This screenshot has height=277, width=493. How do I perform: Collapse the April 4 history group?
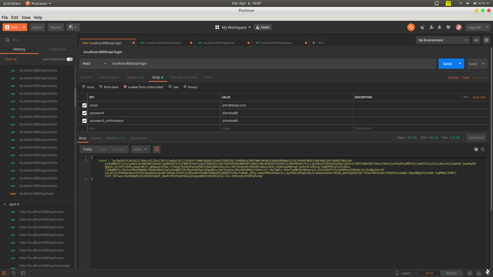4,204
